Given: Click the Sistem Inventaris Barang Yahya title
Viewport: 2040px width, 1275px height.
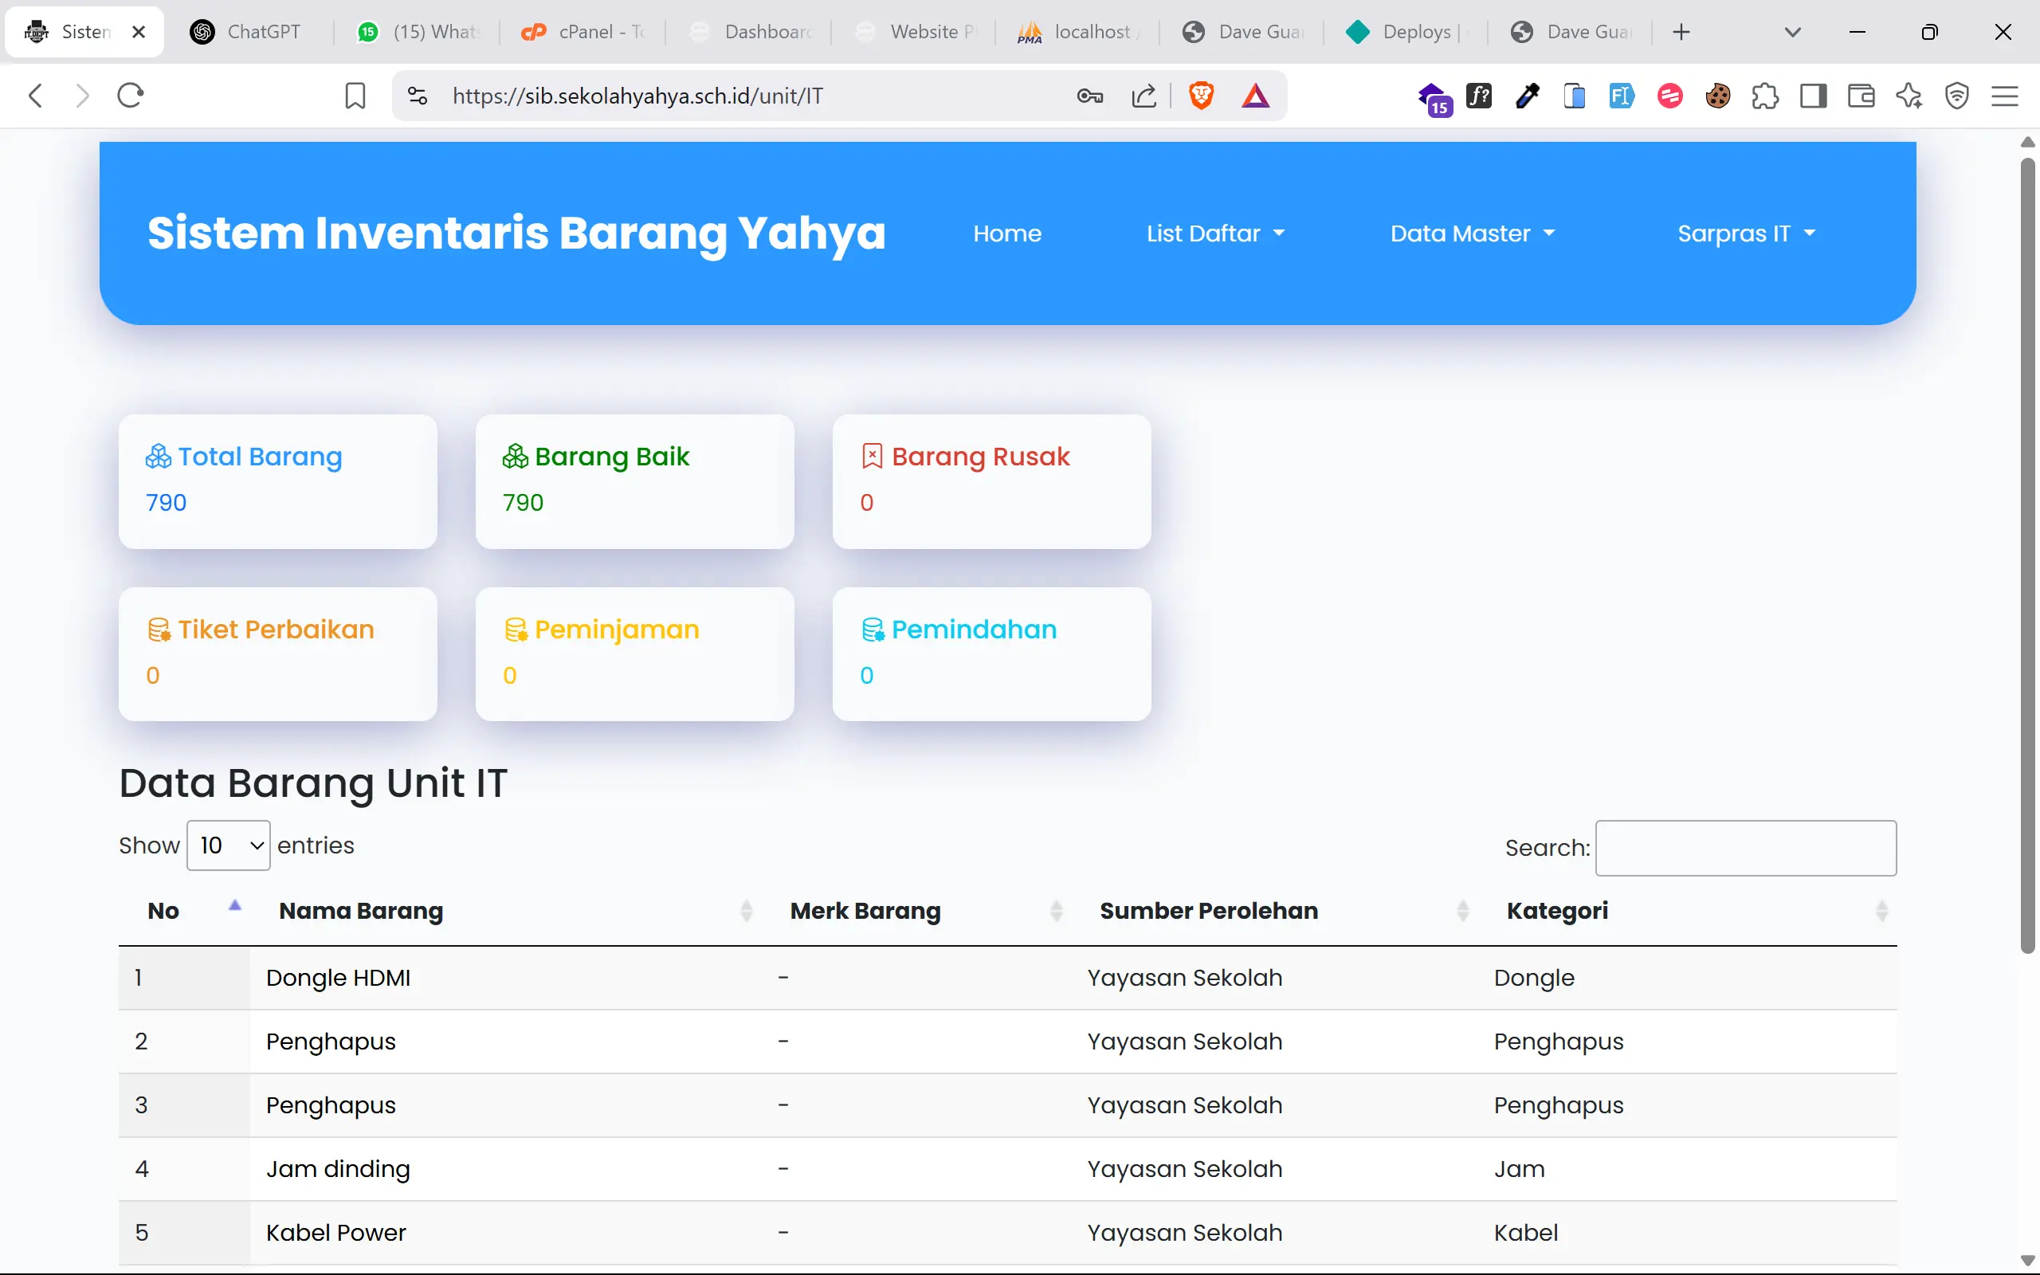Looking at the screenshot, I should [x=516, y=233].
